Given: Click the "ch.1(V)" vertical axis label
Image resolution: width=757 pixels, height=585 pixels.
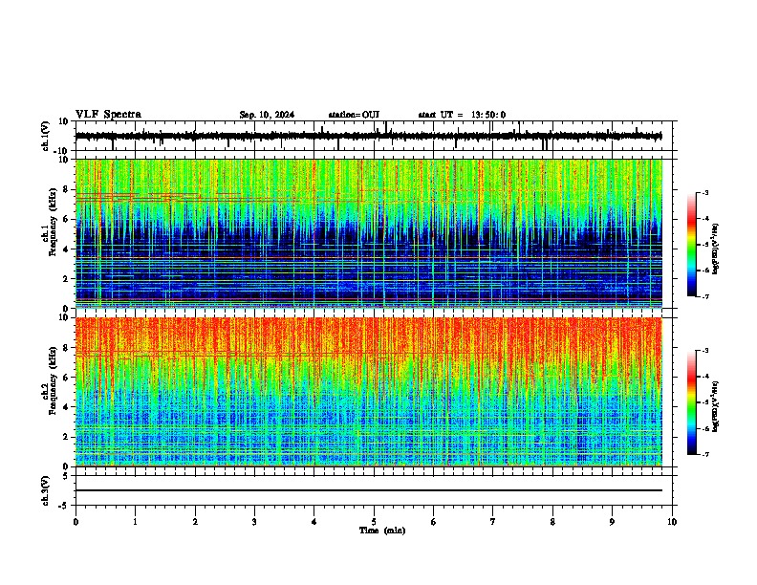Looking at the screenshot, I should (47, 136).
